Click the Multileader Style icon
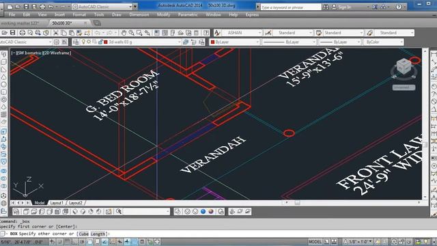The image size is (437, 246). tap(369, 33)
